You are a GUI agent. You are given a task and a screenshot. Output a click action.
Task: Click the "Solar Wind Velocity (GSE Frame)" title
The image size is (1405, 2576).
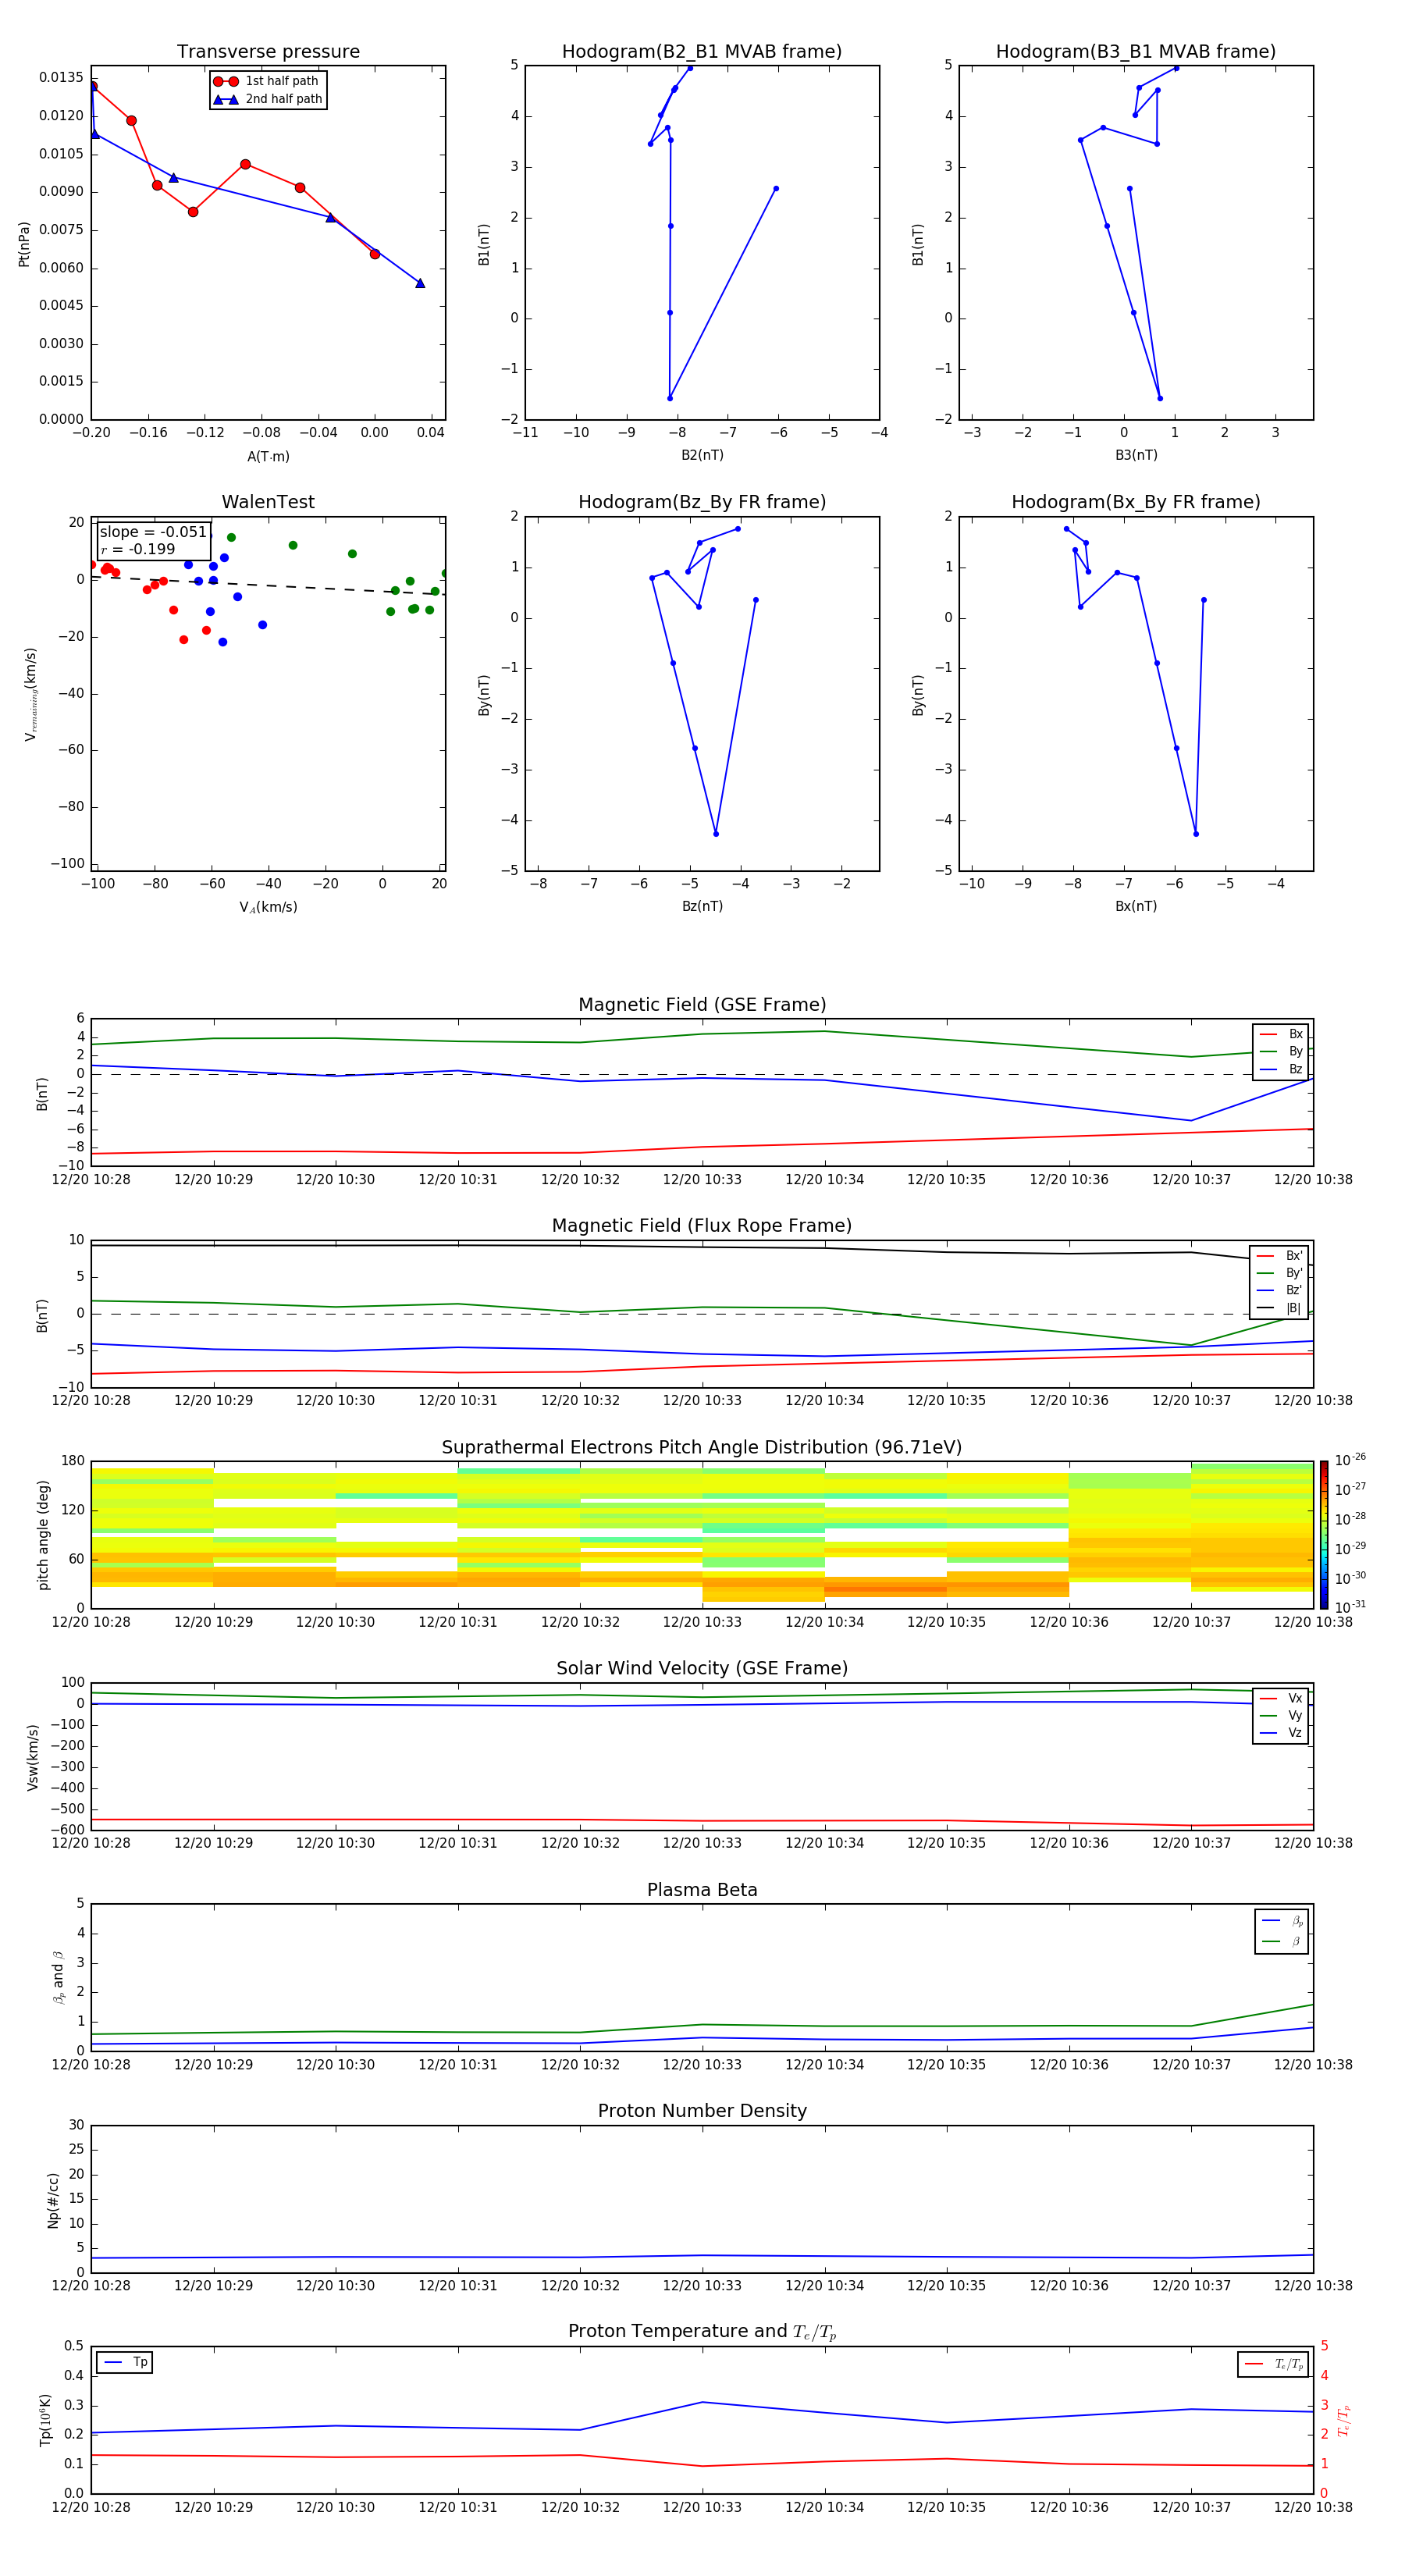pyautogui.click(x=702, y=1668)
